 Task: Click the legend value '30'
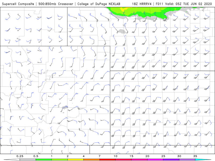179,156
